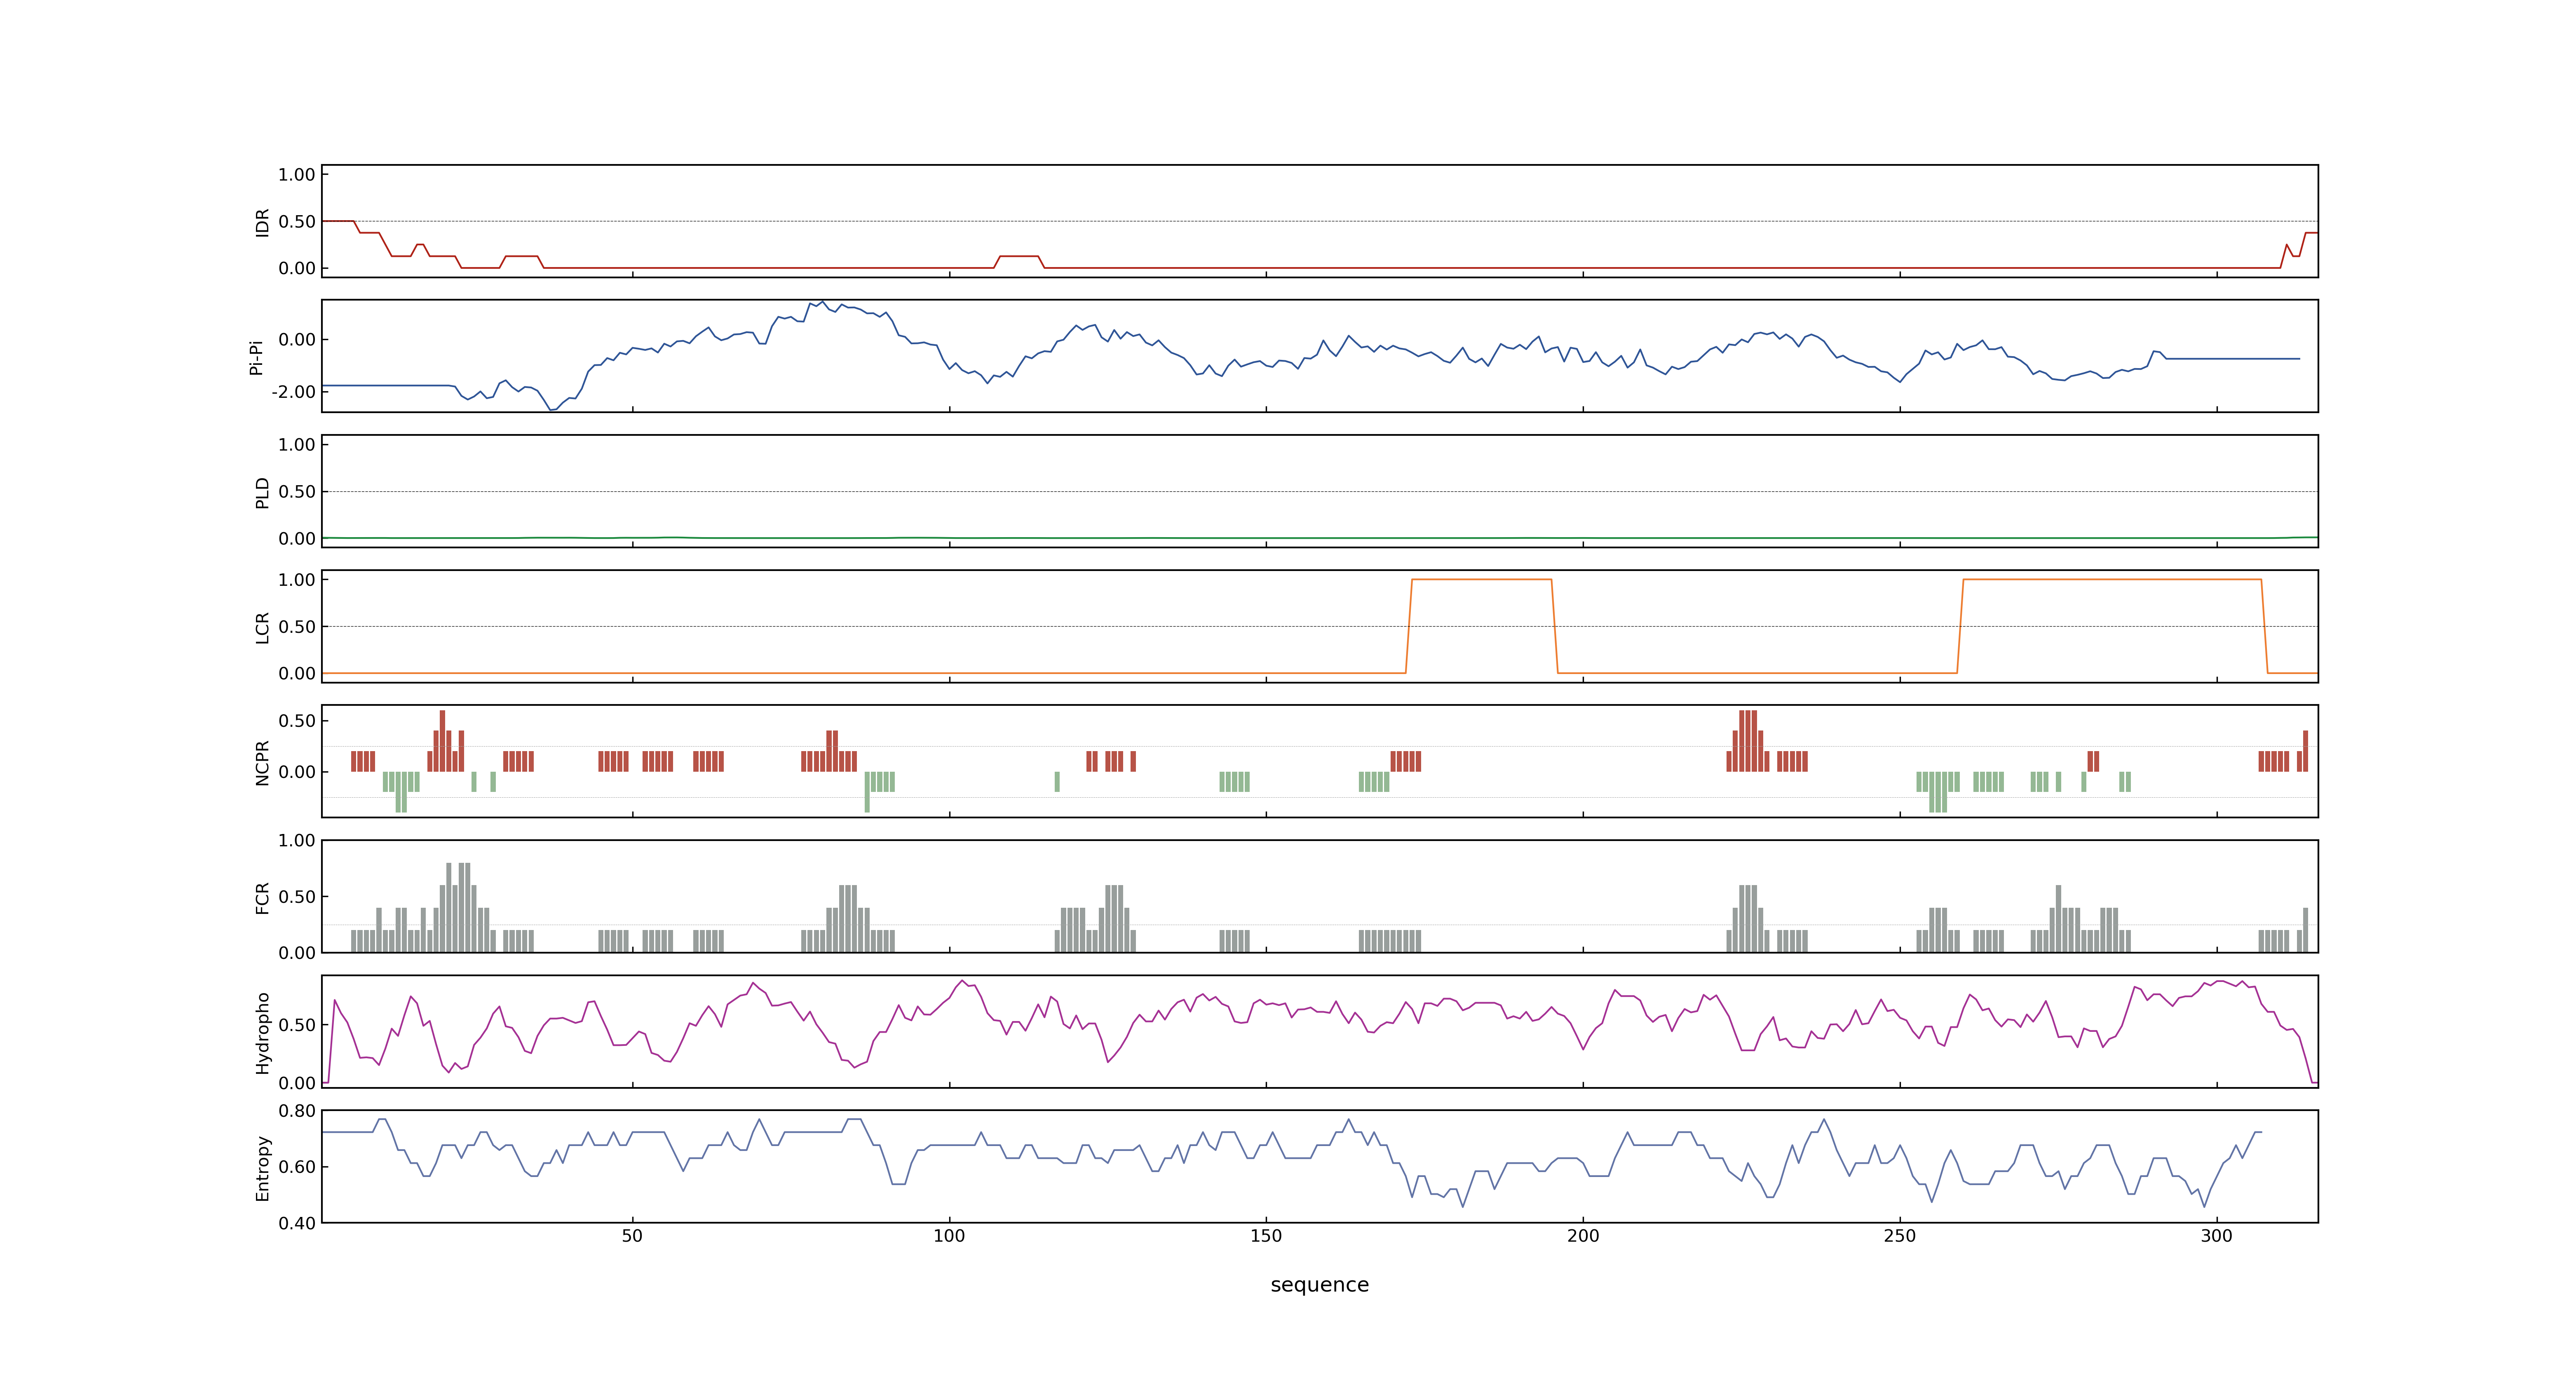The width and height of the screenshot is (2576, 1374).
Task: Click the -2.00 tick on Pi-Pi axis
Action: pos(293,392)
